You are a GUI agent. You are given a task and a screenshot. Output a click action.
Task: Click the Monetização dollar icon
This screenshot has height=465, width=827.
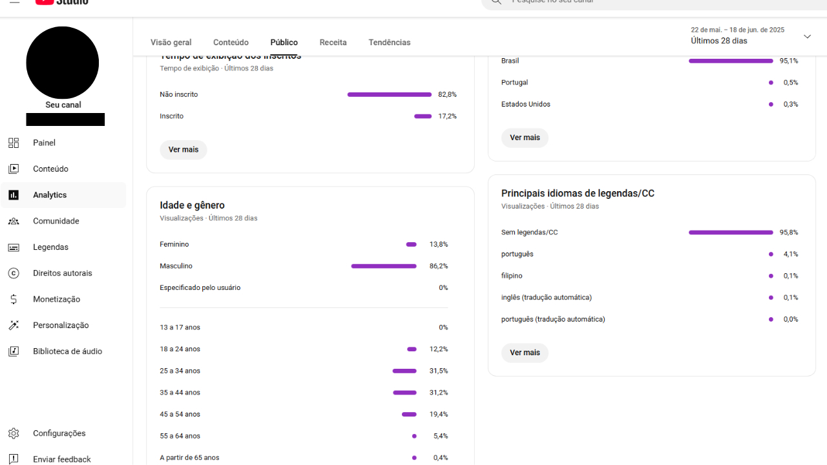tap(14, 299)
